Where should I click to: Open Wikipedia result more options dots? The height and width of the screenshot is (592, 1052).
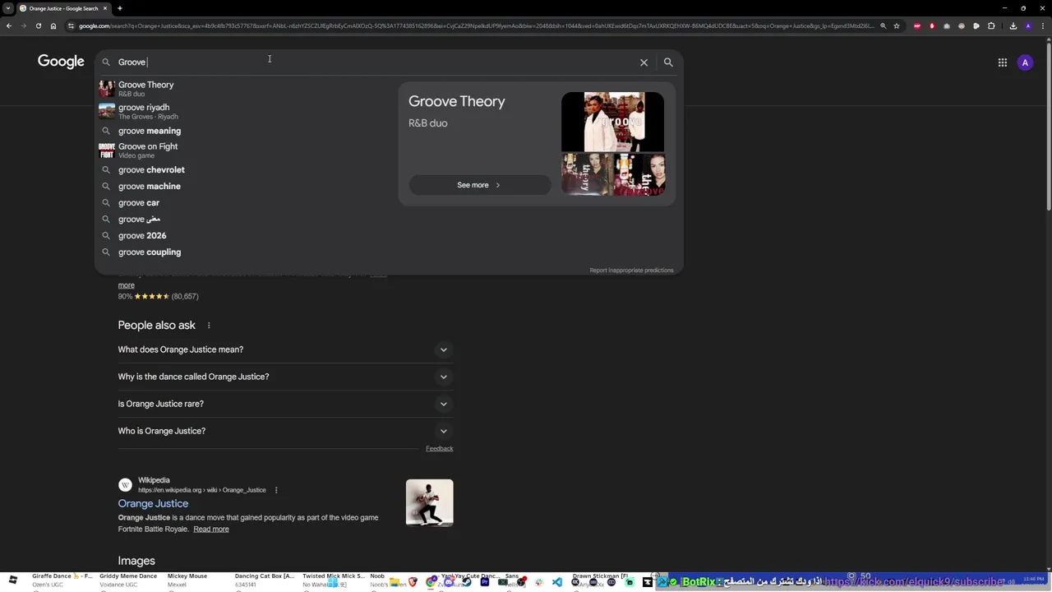[276, 490]
